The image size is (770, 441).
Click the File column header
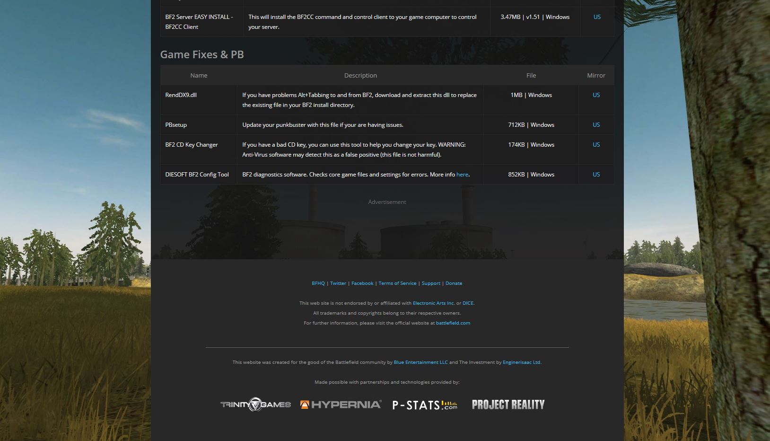tap(531, 76)
